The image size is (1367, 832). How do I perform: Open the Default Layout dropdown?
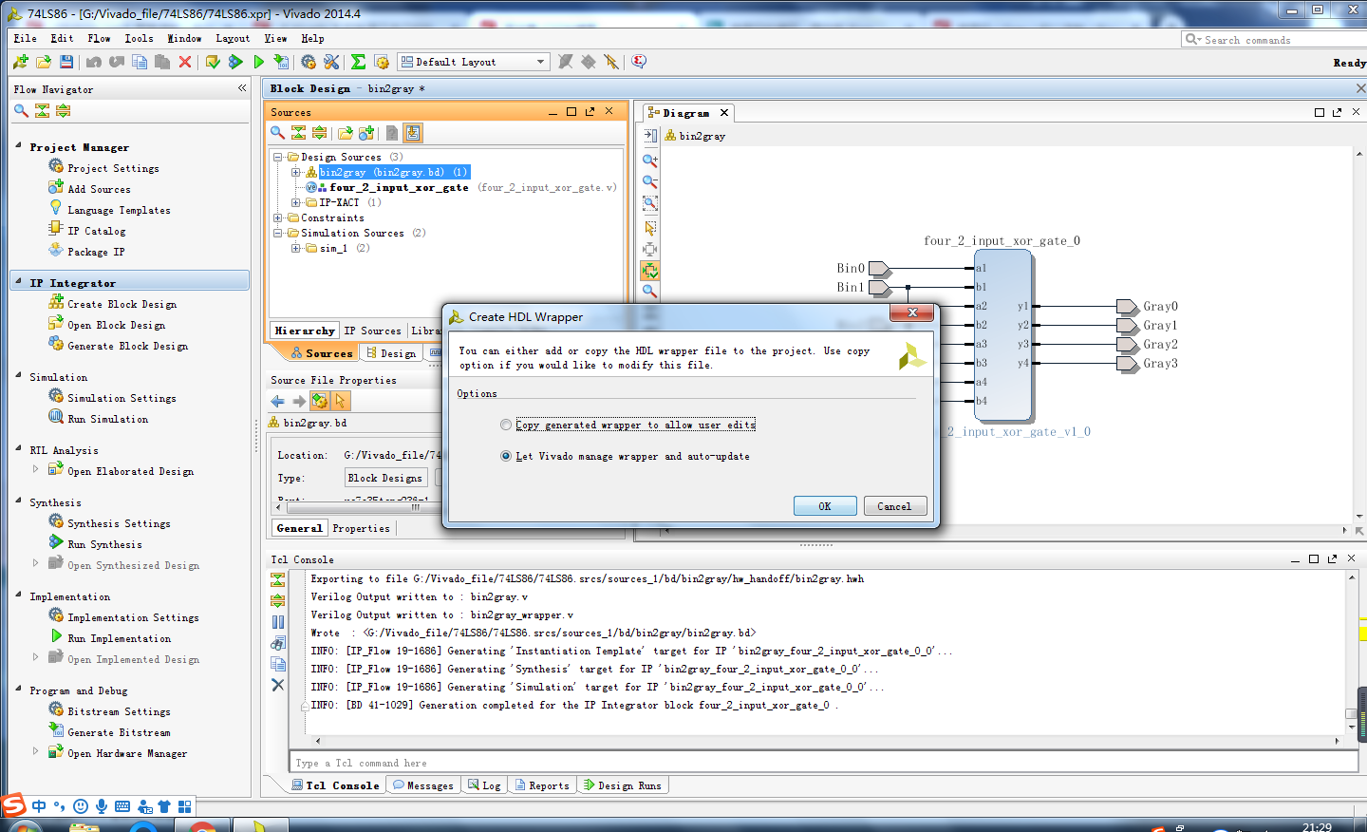473,62
